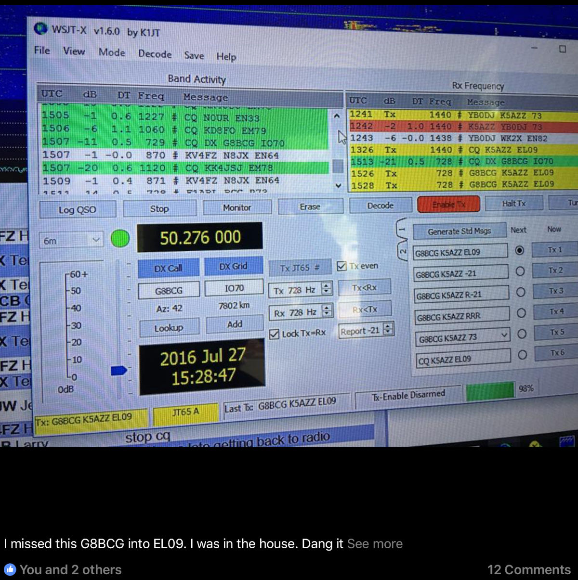Toggle the Lock Tx=Rx checkbox
Viewport: 578px width, 580px height.
point(274,334)
